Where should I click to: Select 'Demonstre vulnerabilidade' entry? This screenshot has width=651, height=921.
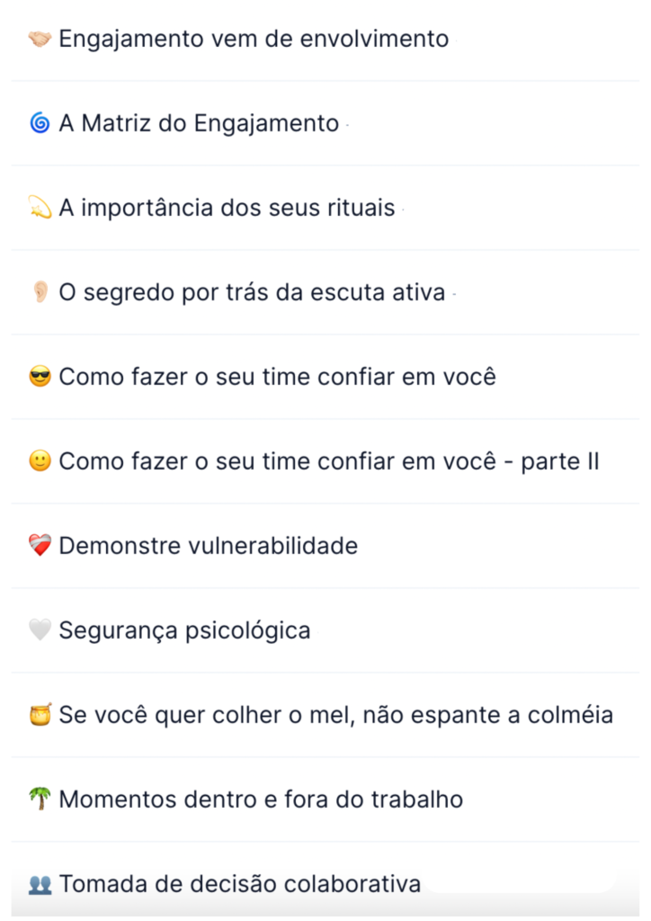(325, 546)
